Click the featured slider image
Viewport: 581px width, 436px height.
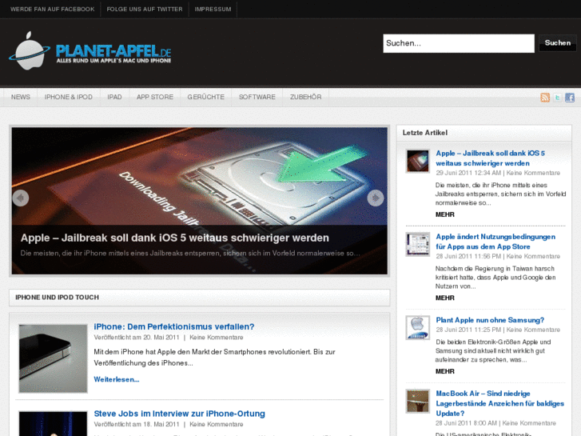tap(199, 201)
